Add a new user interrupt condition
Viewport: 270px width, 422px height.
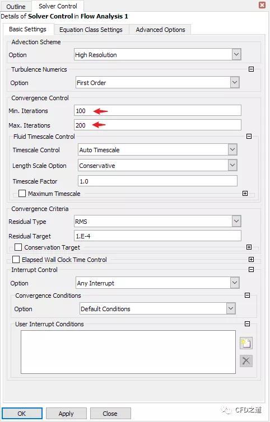(x=246, y=343)
